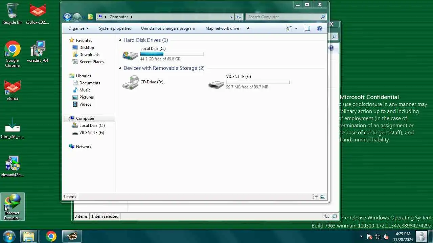This screenshot has height=243, width=433.
Task: Select the fdm_x64_se... desktop icon
Action: 13,128
